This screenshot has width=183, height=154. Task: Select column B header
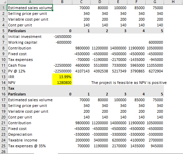tap(62, 2)
